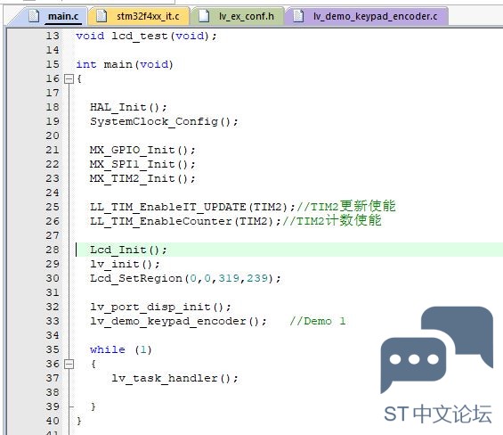The image size is (503, 435).
Task: Click on lv_init() line
Action: click(125, 264)
